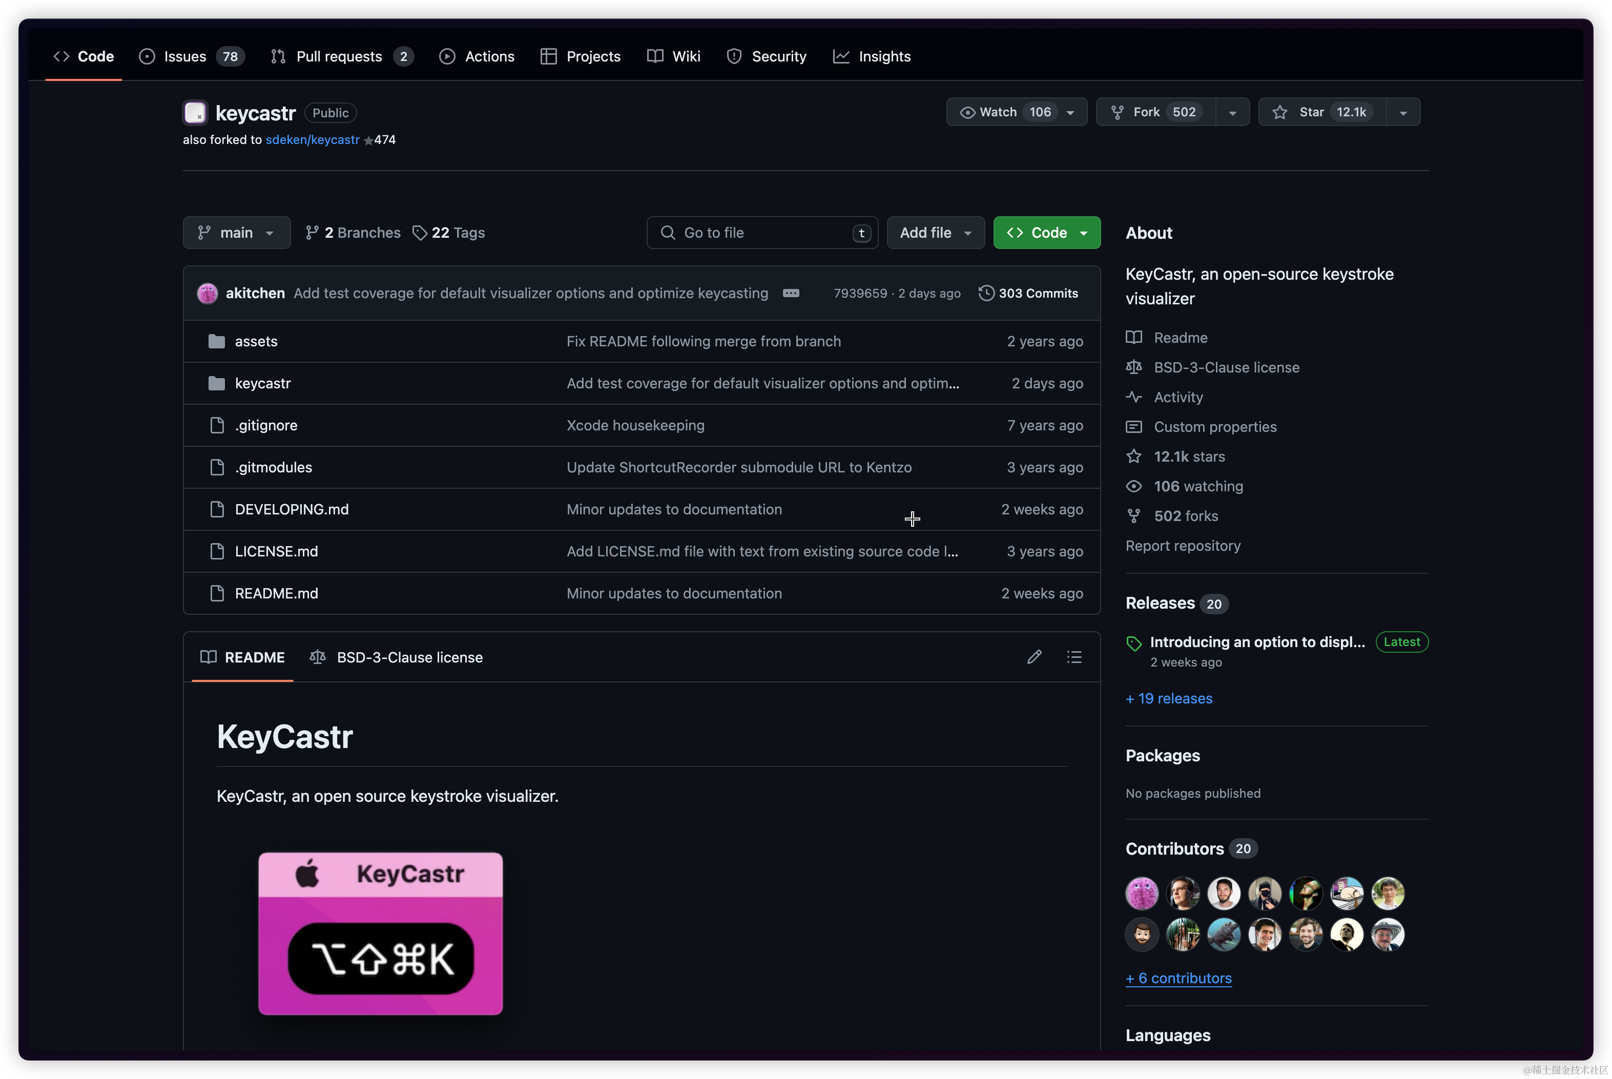
Task: Click the tag icon beside 22 Tags
Action: coord(420,233)
